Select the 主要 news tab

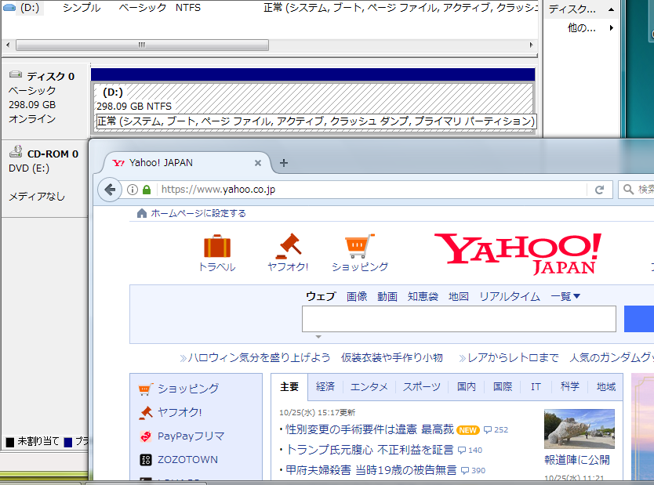tap(289, 387)
